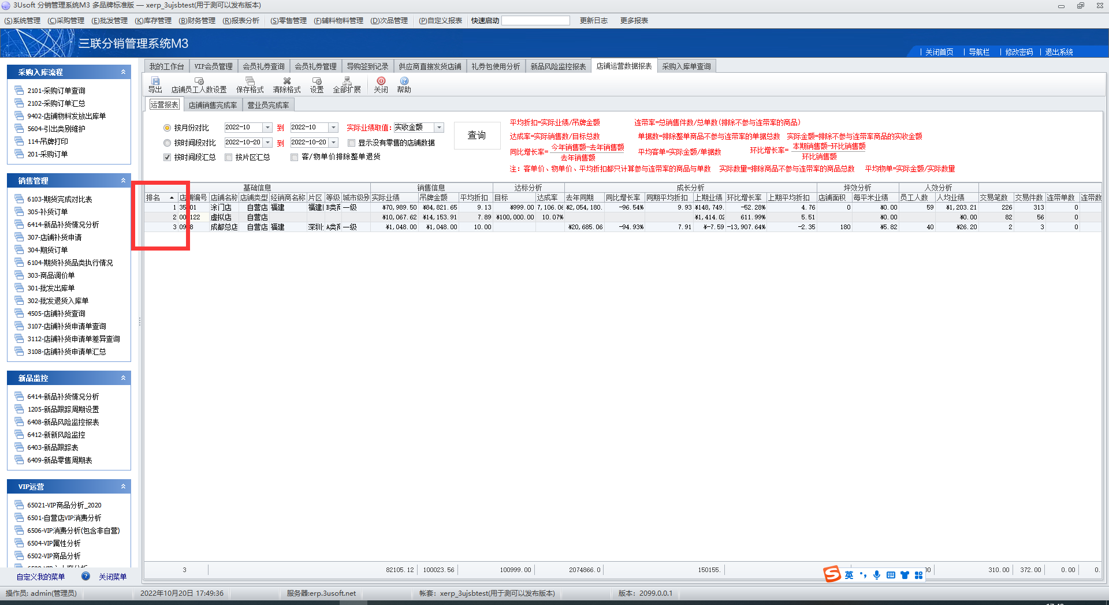The height and width of the screenshot is (605, 1109).
Task: Check 客/物单价排除整单退货 checkbox
Action: click(295, 157)
